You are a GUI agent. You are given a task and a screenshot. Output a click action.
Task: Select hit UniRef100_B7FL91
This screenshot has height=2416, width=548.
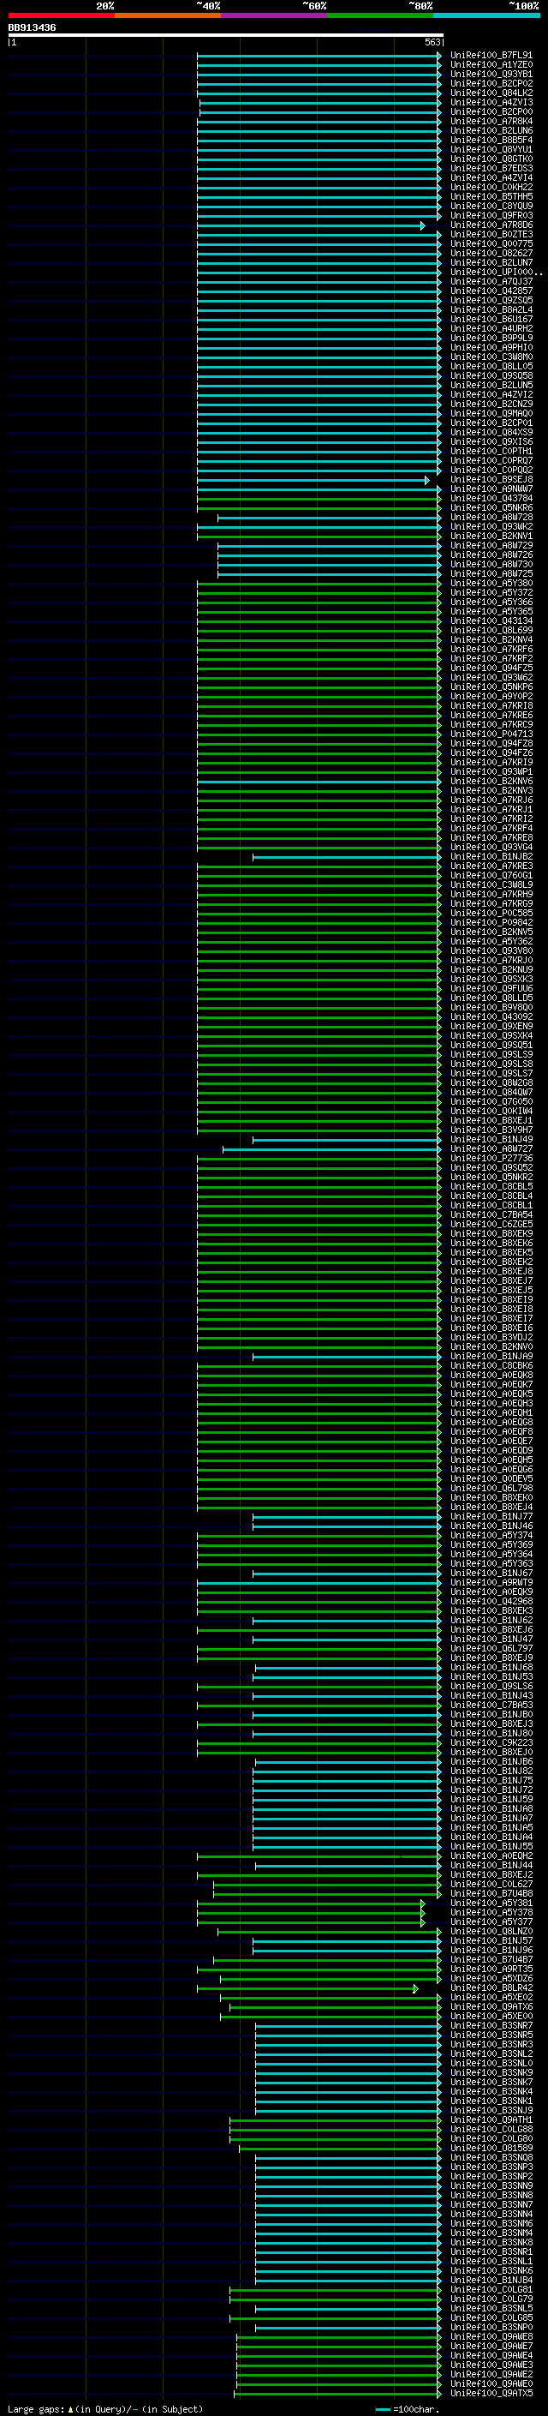(491, 56)
